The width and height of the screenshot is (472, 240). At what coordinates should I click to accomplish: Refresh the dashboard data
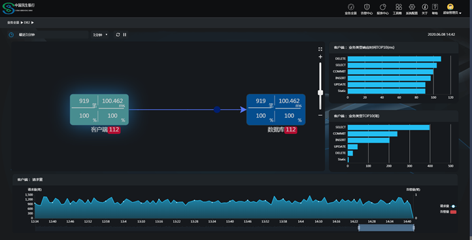118,35
